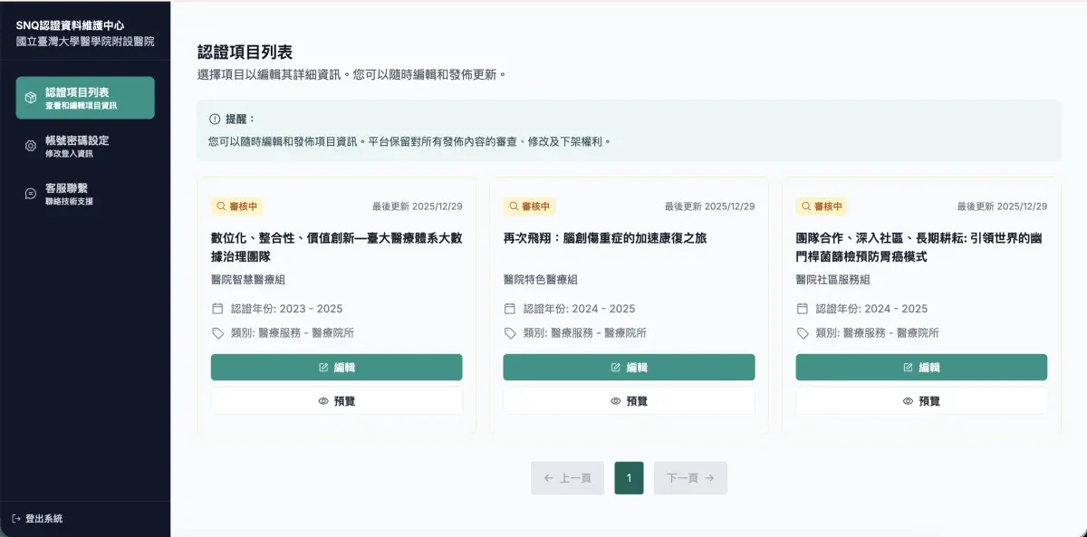1087x537 pixels.
Task: Click 上一頁 pagination button
Action: [x=567, y=478]
